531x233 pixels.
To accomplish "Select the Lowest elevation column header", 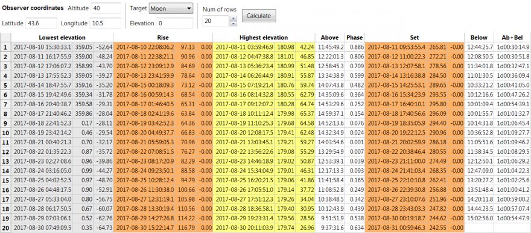I will point(62,37).
